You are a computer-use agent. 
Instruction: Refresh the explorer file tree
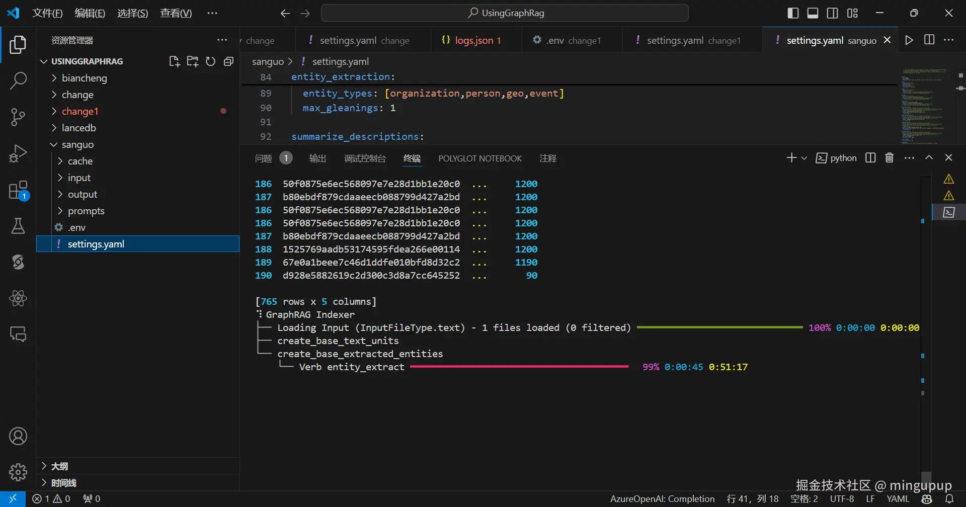(x=210, y=61)
